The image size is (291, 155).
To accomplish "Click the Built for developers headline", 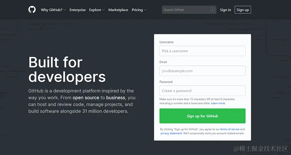I will 67,70.
